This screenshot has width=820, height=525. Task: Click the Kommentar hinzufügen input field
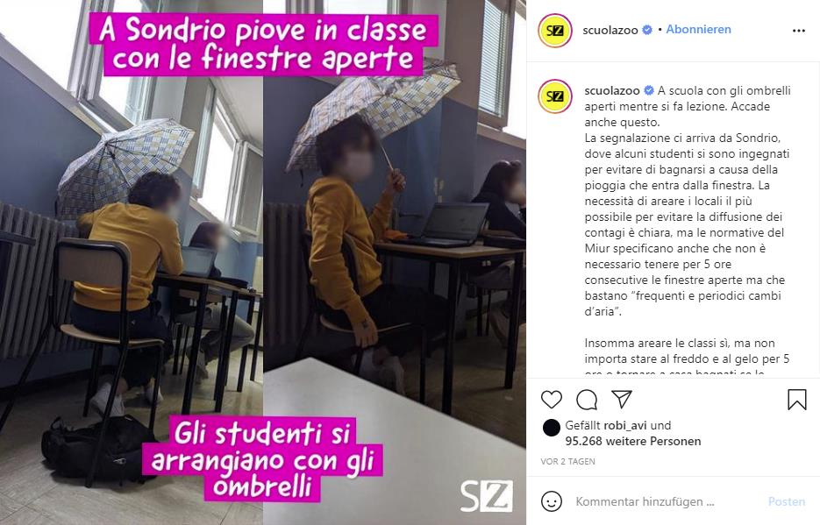click(665, 501)
